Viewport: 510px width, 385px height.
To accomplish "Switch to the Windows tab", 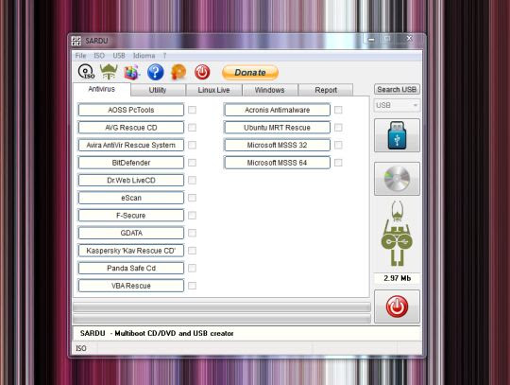I will coord(269,90).
